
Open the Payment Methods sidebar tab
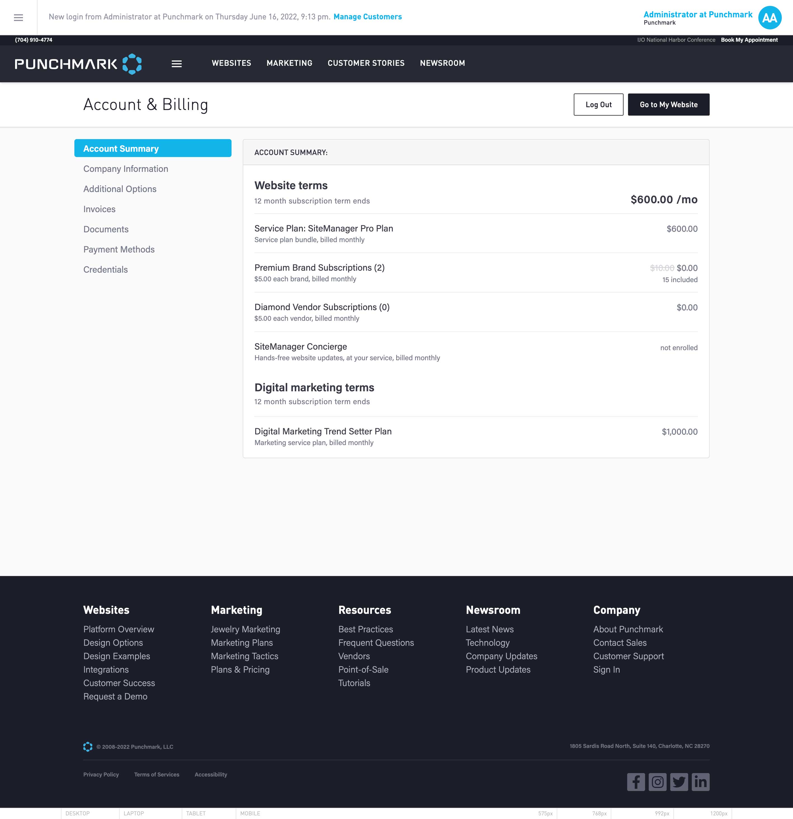119,249
